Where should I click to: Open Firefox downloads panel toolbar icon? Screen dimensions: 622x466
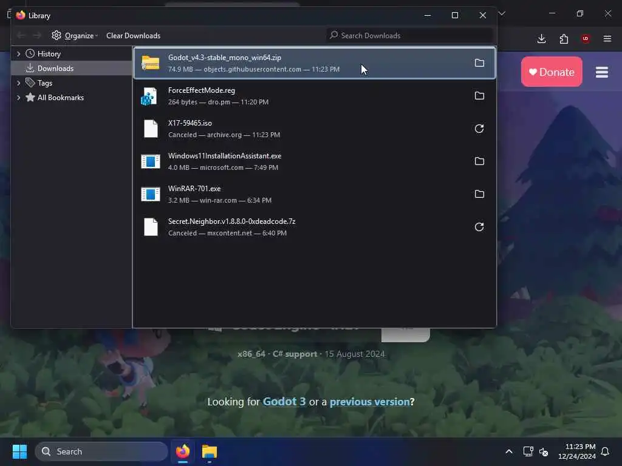coord(541,39)
